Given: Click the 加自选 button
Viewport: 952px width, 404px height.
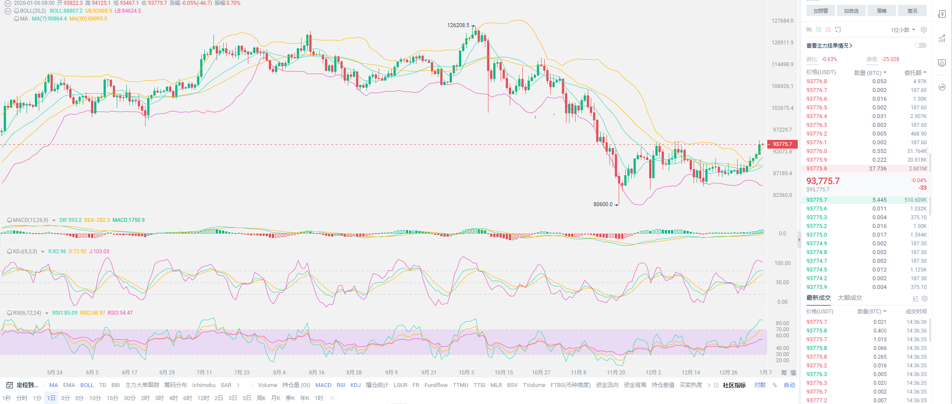Looking at the screenshot, I should coord(851,11).
